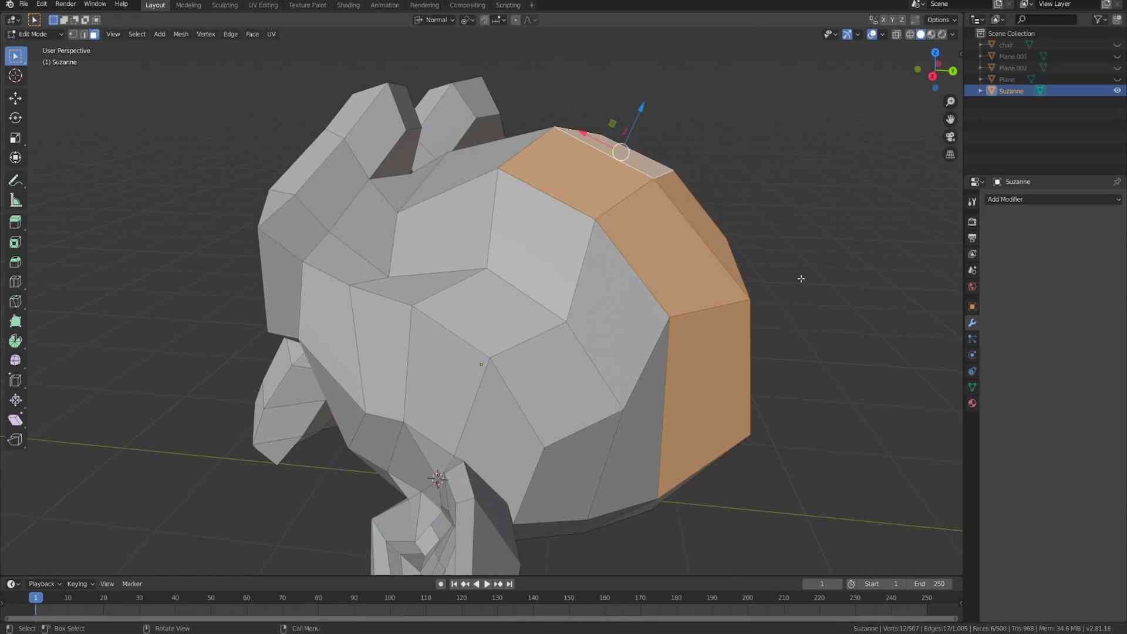The image size is (1127, 634).
Task: Open the Add Modifier dropdown
Action: [1054, 200]
